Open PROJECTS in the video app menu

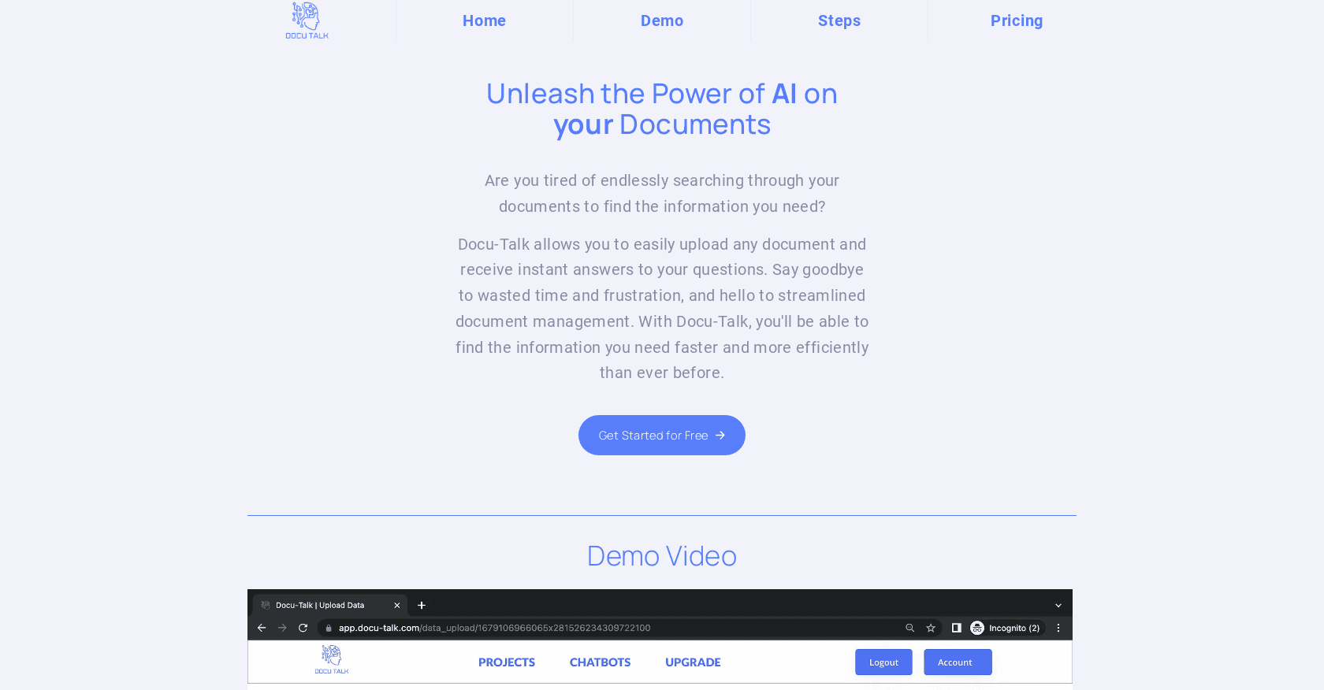pos(507,662)
